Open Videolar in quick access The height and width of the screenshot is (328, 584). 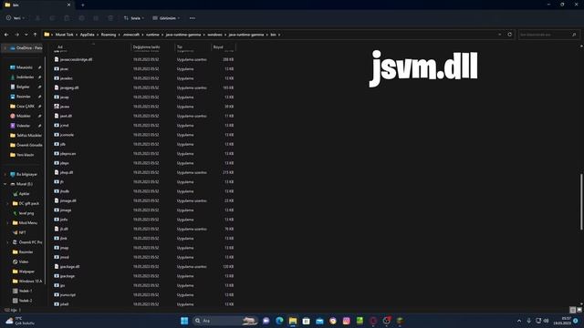(x=23, y=126)
